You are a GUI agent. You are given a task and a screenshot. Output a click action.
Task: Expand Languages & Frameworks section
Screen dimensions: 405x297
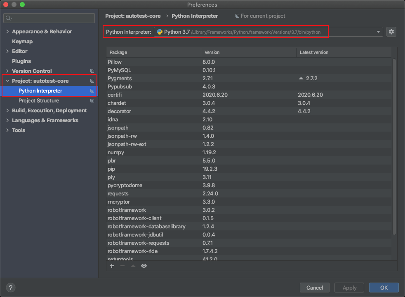7,120
